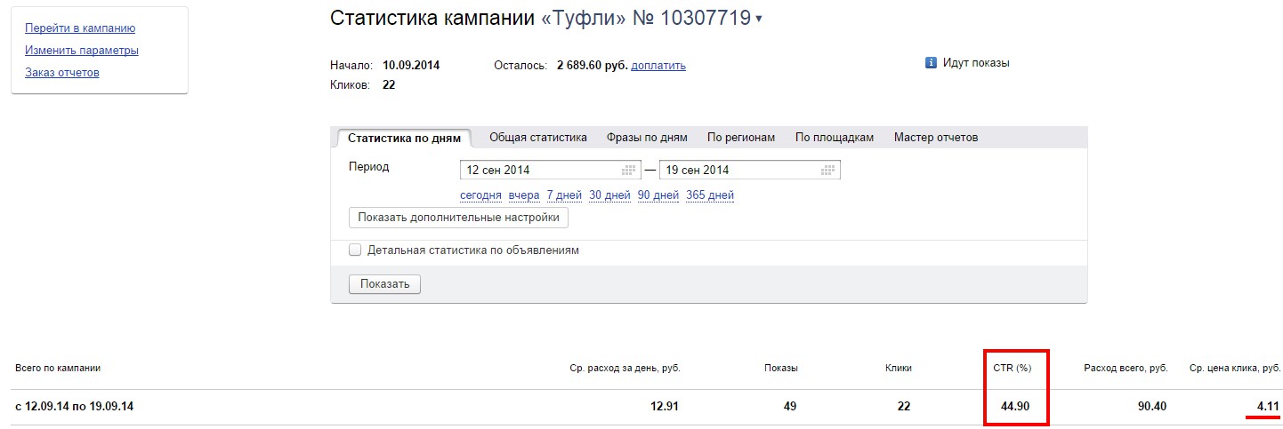Toggle «Детальная статистика по объявлениям» checkbox
Image resolution: width=1283 pixels, height=429 pixels.
click(x=355, y=250)
